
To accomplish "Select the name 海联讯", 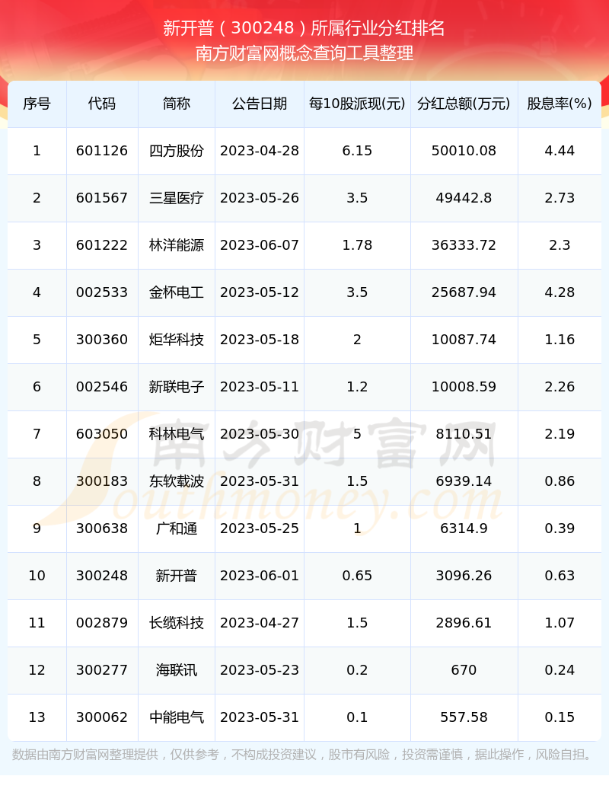I will coord(177,669).
